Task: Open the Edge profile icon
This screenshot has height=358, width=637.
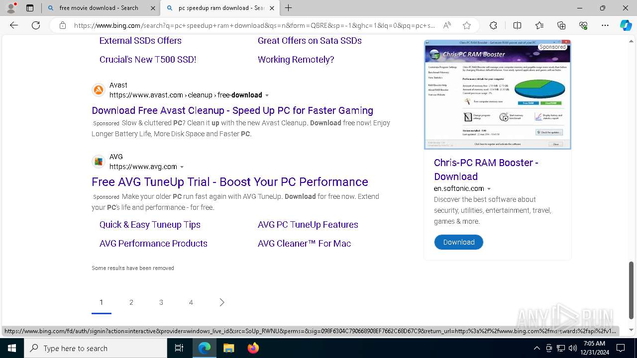Action: [11, 7]
